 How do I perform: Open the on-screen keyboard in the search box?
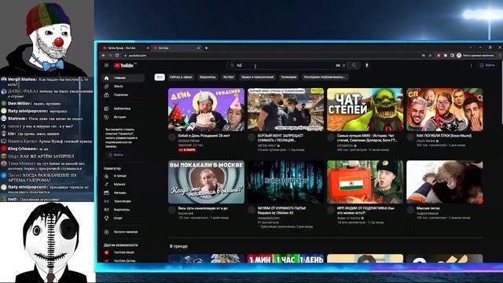(x=338, y=65)
